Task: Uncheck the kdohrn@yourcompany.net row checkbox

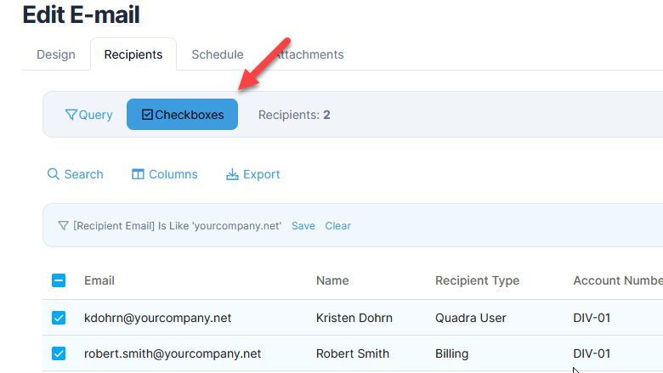Action: coord(59,318)
